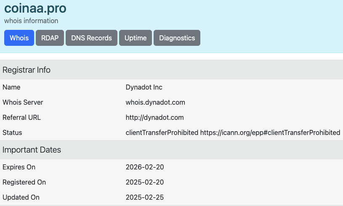This screenshot has width=343, height=206.
Task: Open the http://dynadot.com referral URL
Action: pyautogui.click(x=154, y=118)
